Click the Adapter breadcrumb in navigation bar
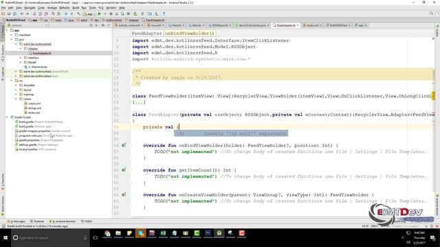Image resolution: width=440 pixels, height=247 pixels. [132, 20]
